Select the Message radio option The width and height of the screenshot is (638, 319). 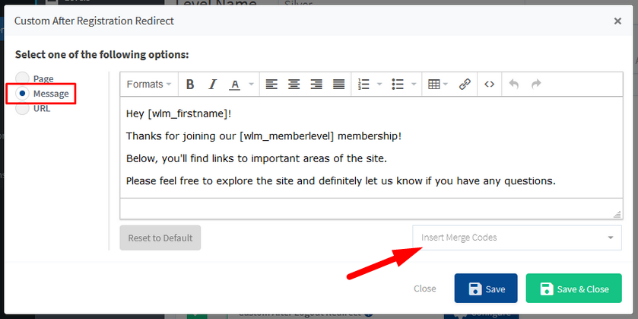(22, 94)
